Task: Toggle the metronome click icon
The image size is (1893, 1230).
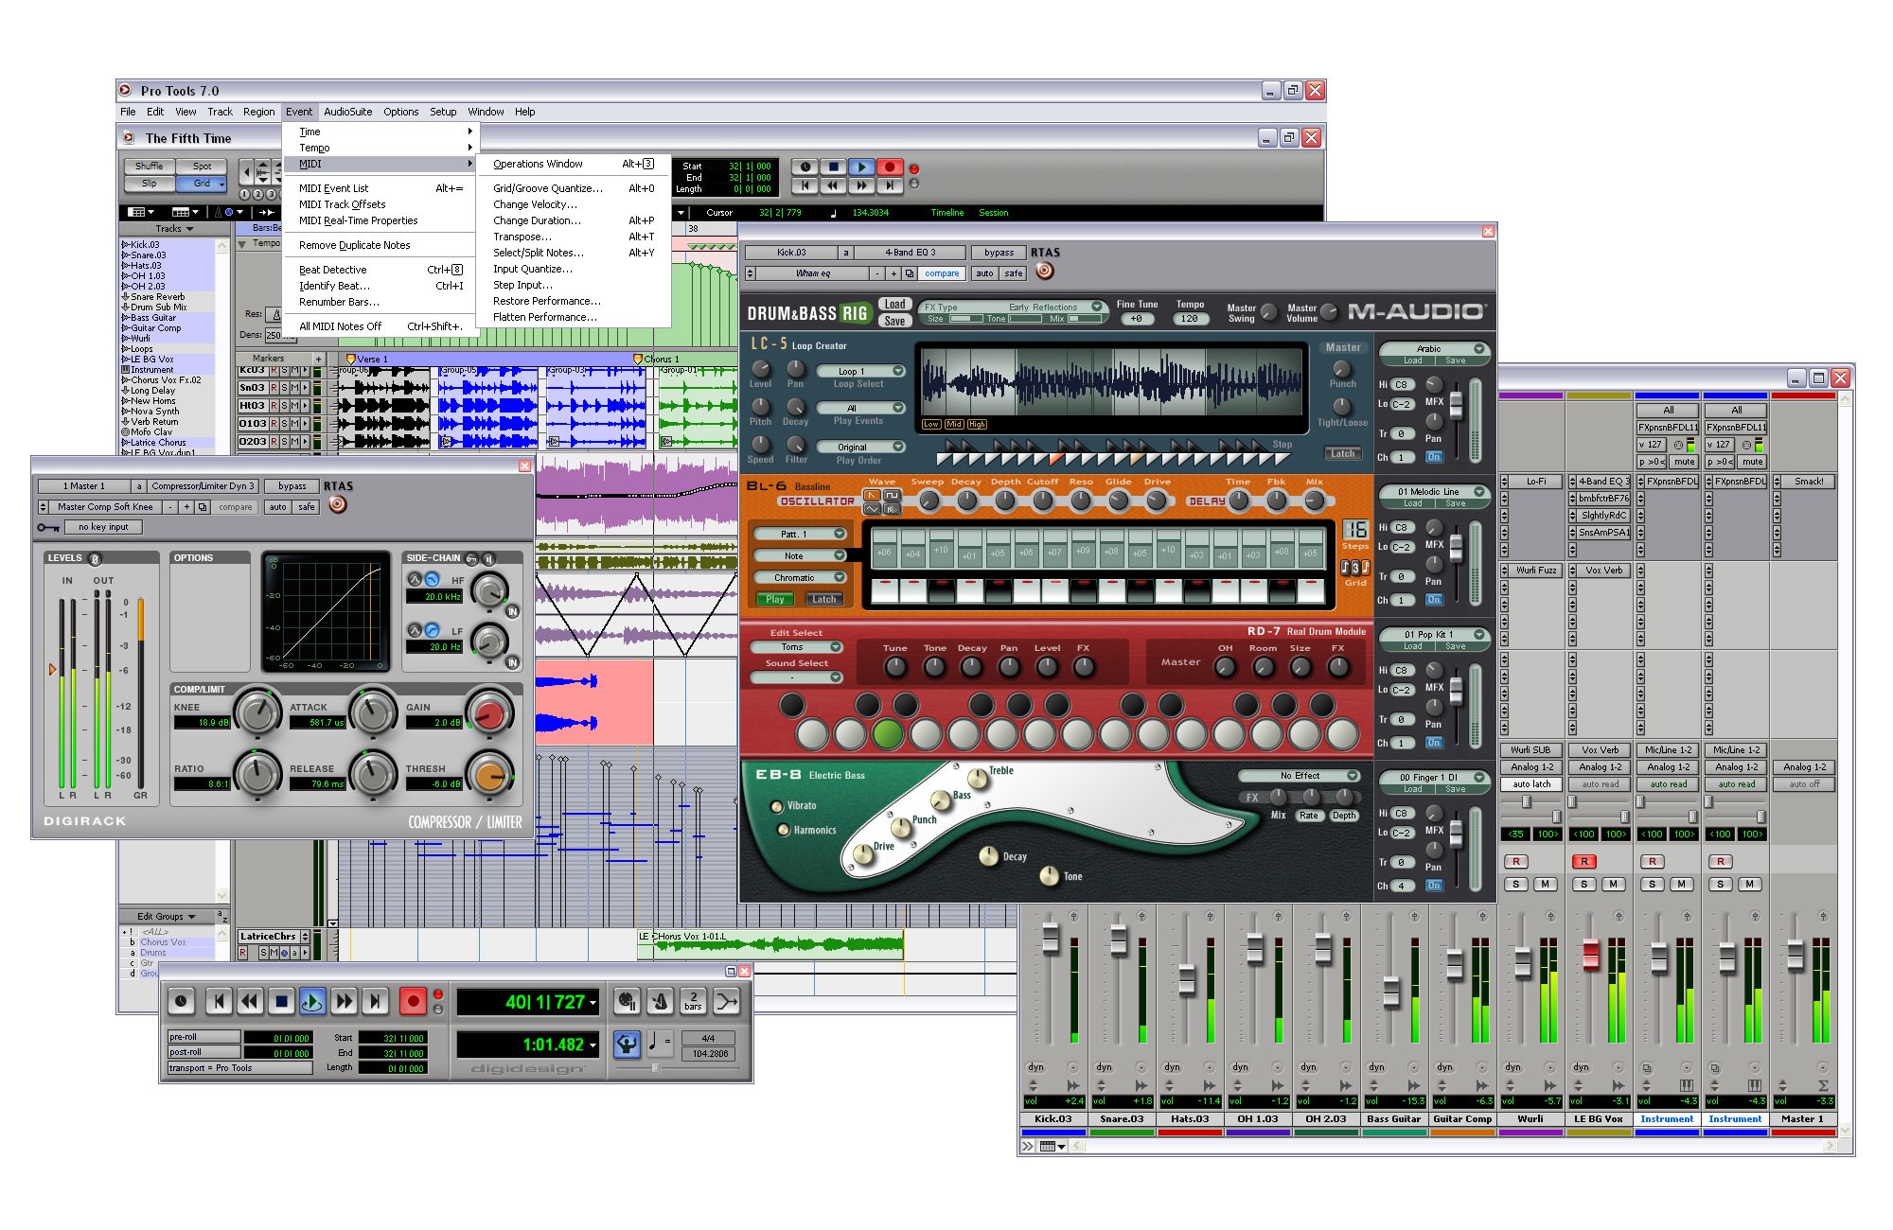Action: point(661,1001)
